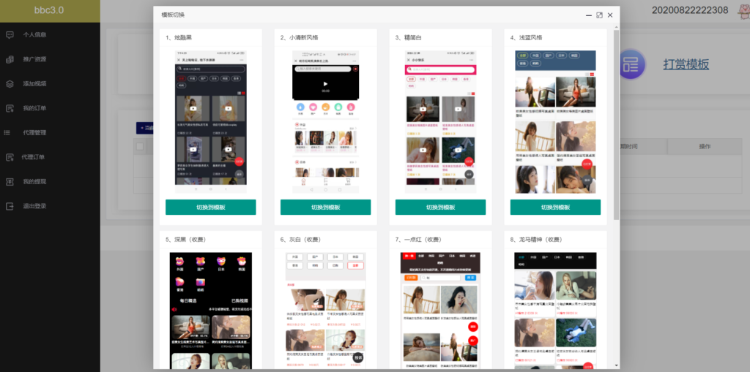Switch to the 小清新风格 template
The image size is (750, 372).
[x=325, y=207]
